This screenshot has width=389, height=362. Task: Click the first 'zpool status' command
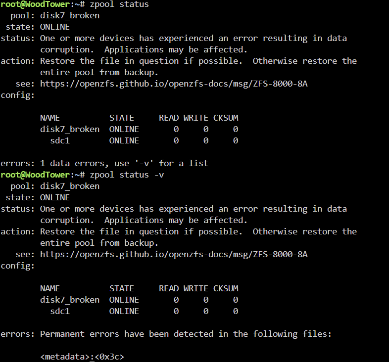point(119,4)
